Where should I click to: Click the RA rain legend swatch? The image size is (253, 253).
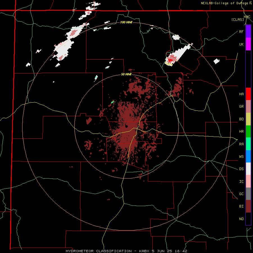pos(248,144)
